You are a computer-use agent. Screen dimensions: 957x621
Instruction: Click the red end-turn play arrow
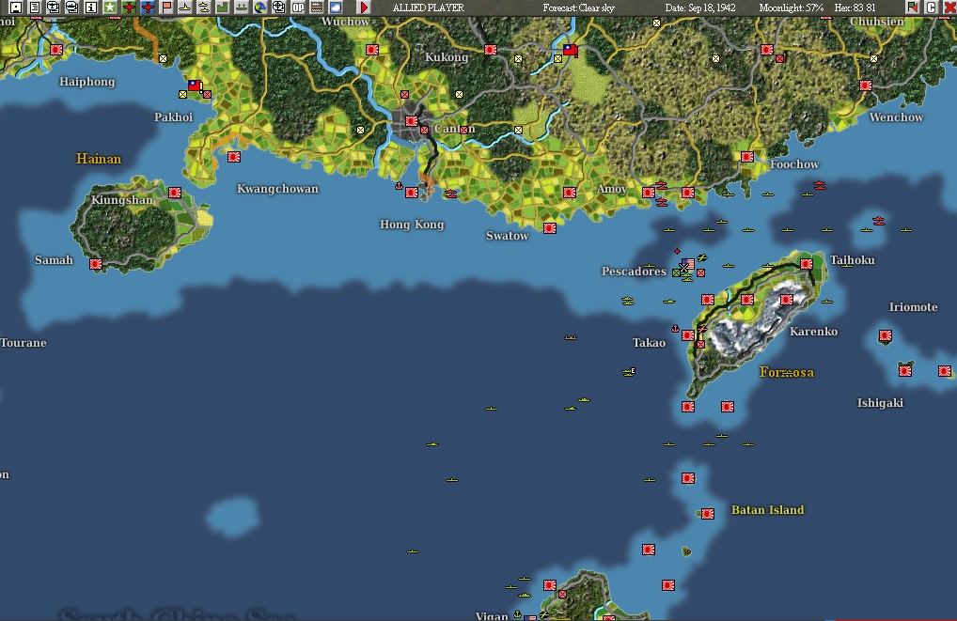(x=365, y=8)
